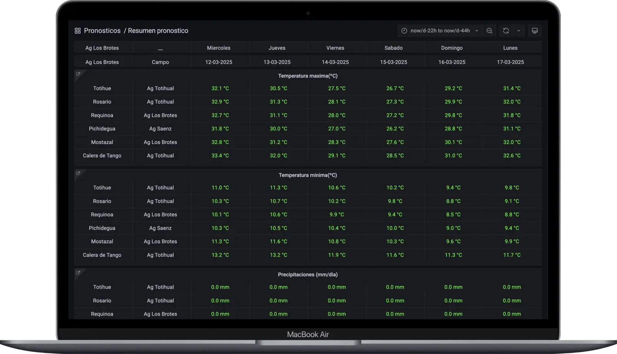Click the 11.7 °C minimum temperature value
Image resolution: width=617 pixels, height=354 pixels.
(512, 255)
